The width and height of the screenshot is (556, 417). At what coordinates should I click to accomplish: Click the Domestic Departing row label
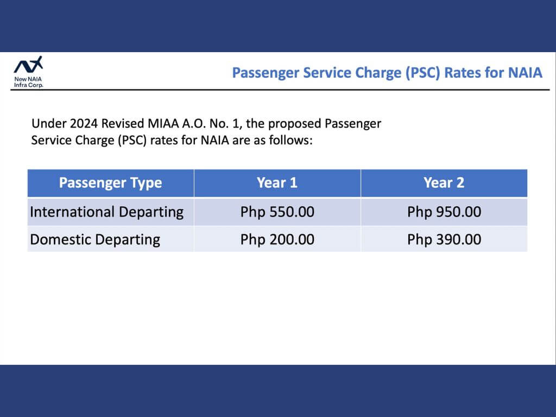[x=95, y=239]
